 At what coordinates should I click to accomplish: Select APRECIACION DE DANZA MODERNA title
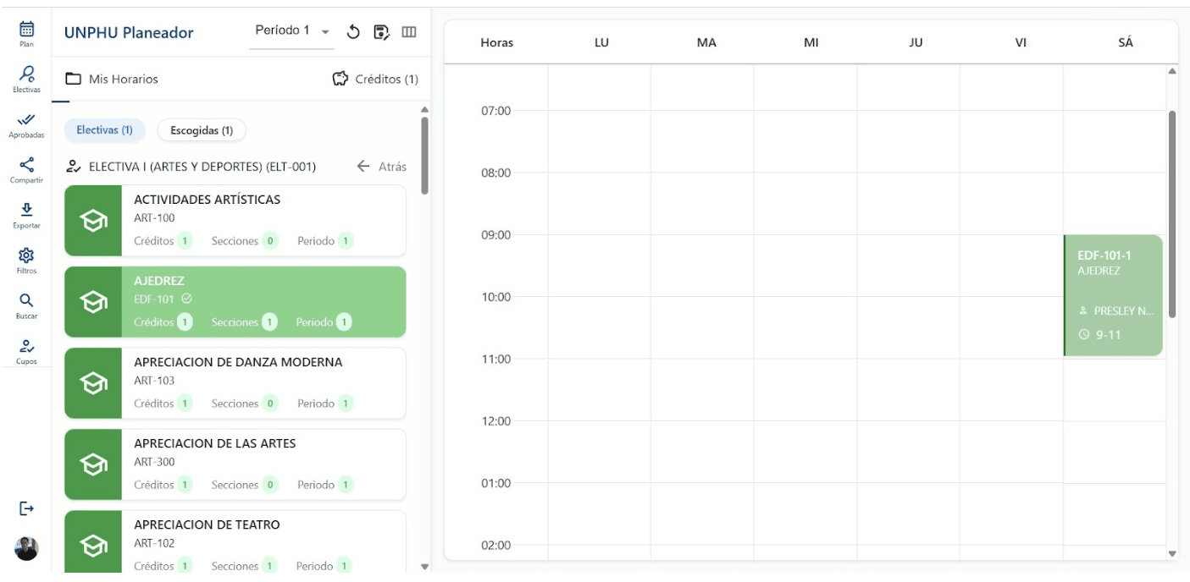(238, 362)
